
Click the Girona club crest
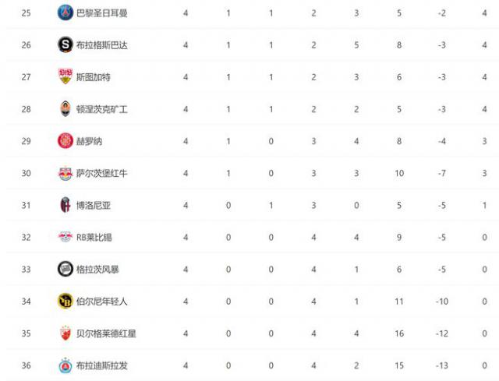(65, 141)
